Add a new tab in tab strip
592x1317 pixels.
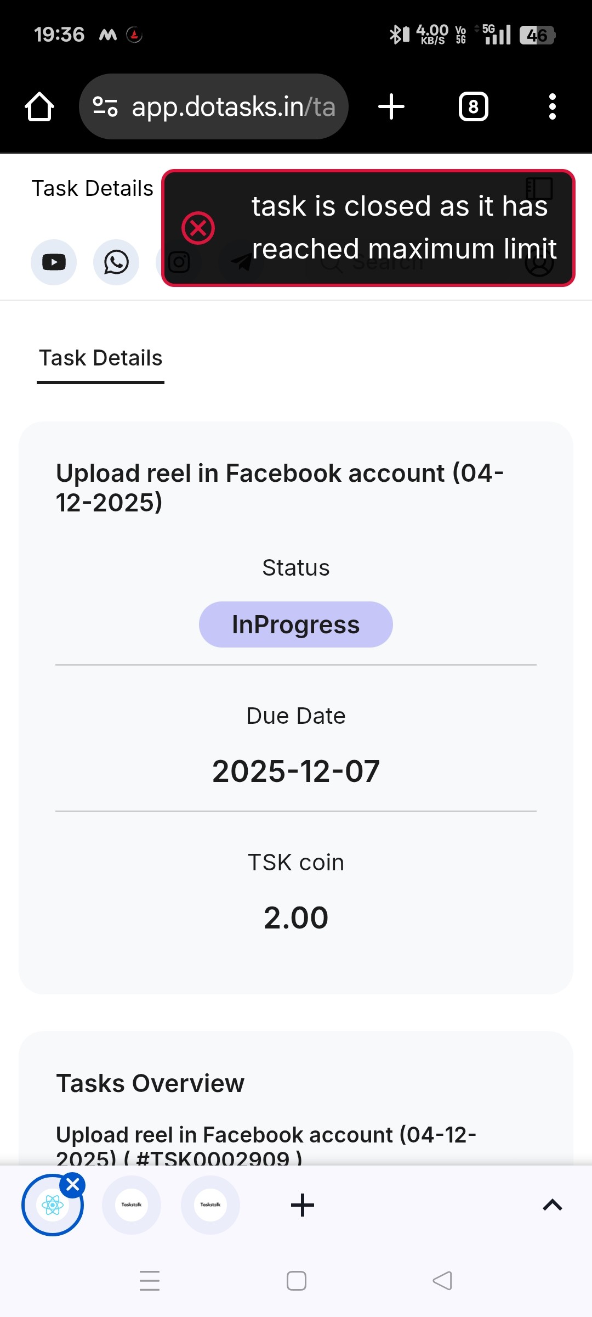[x=302, y=1205]
